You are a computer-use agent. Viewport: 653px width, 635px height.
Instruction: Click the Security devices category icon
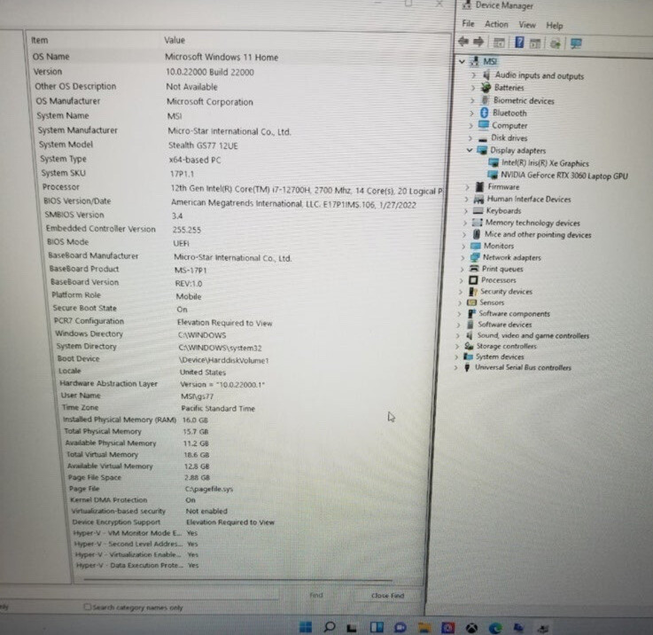click(x=472, y=291)
